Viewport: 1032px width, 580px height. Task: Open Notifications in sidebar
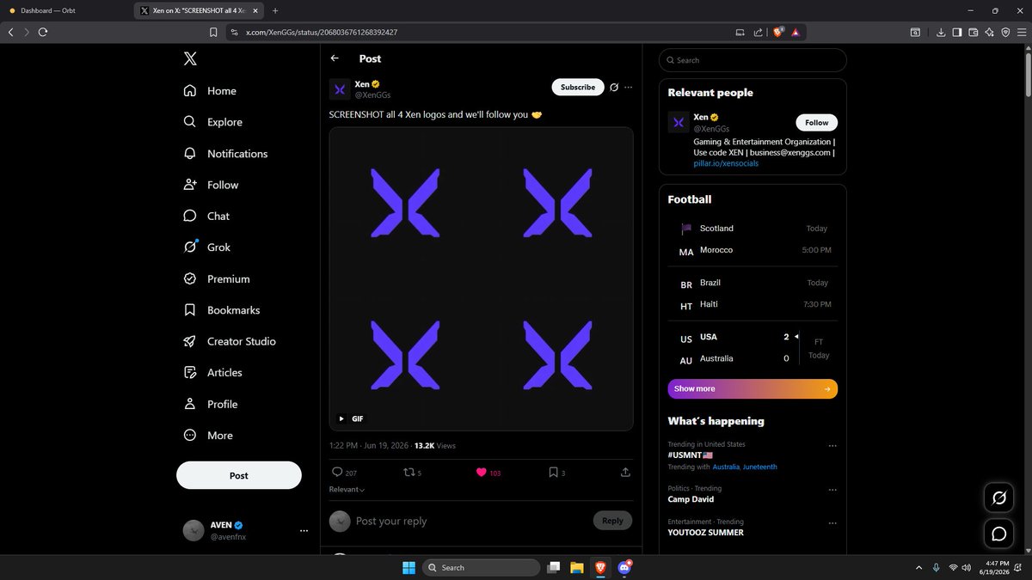point(225,154)
